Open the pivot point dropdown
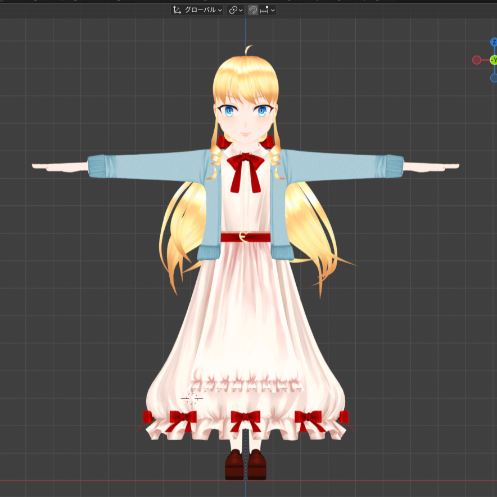 coord(236,10)
